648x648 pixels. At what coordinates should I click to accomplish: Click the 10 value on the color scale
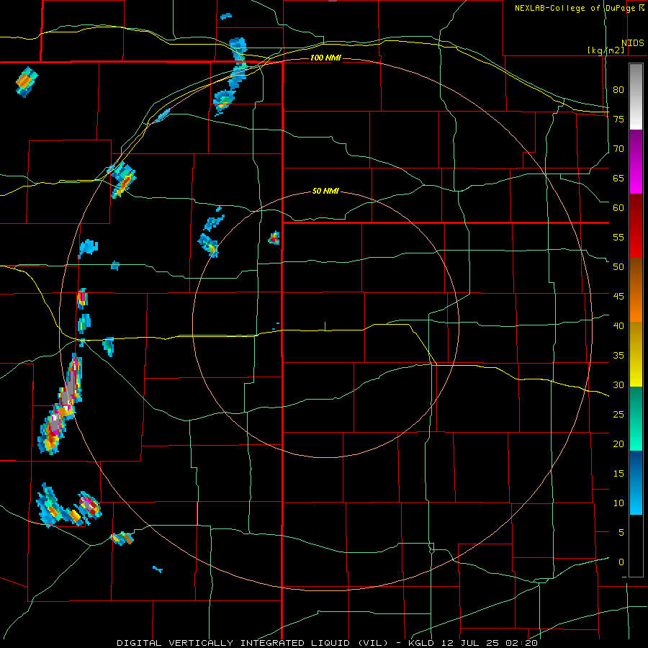coord(618,503)
